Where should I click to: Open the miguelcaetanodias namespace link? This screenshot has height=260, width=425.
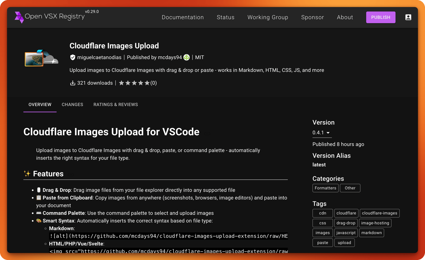click(99, 57)
